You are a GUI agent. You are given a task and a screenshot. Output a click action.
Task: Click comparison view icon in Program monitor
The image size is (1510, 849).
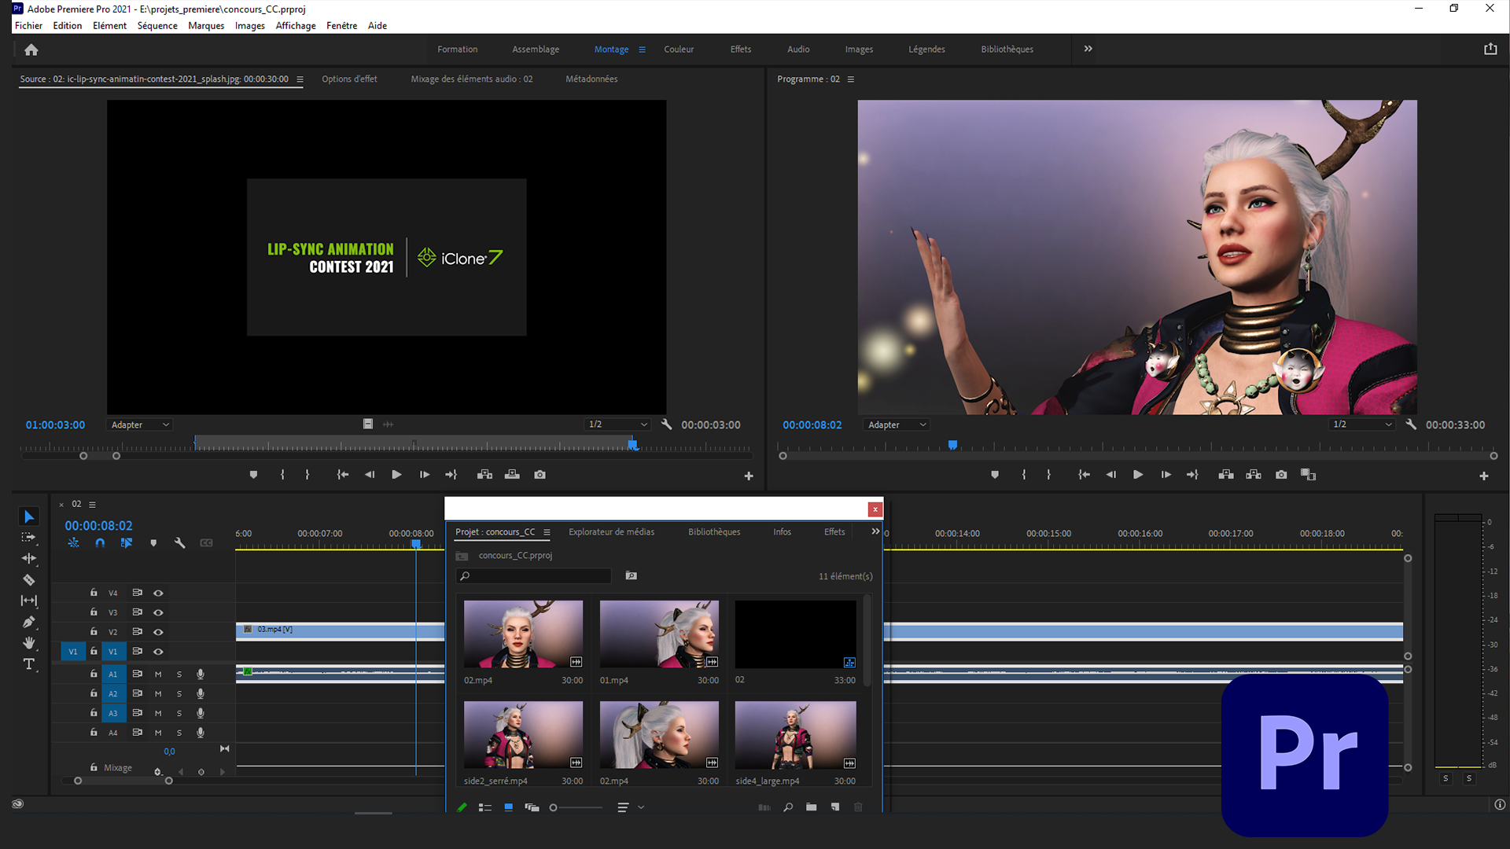1308,475
